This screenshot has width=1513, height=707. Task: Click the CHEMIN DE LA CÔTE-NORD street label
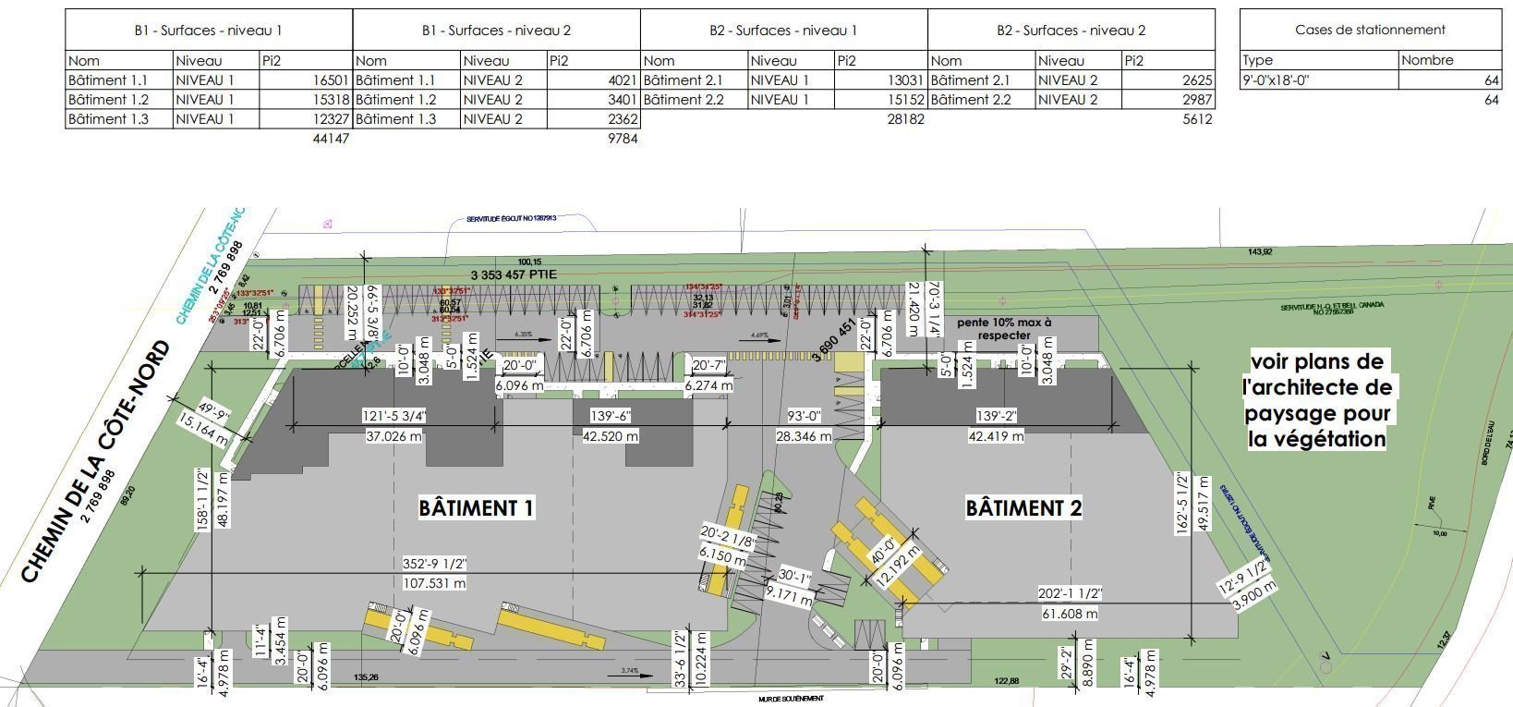coord(96,462)
